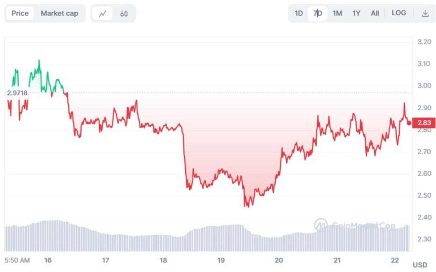Viewport: 436px width, 272px height.
Task: Click the red current price dot
Action: coord(409,123)
